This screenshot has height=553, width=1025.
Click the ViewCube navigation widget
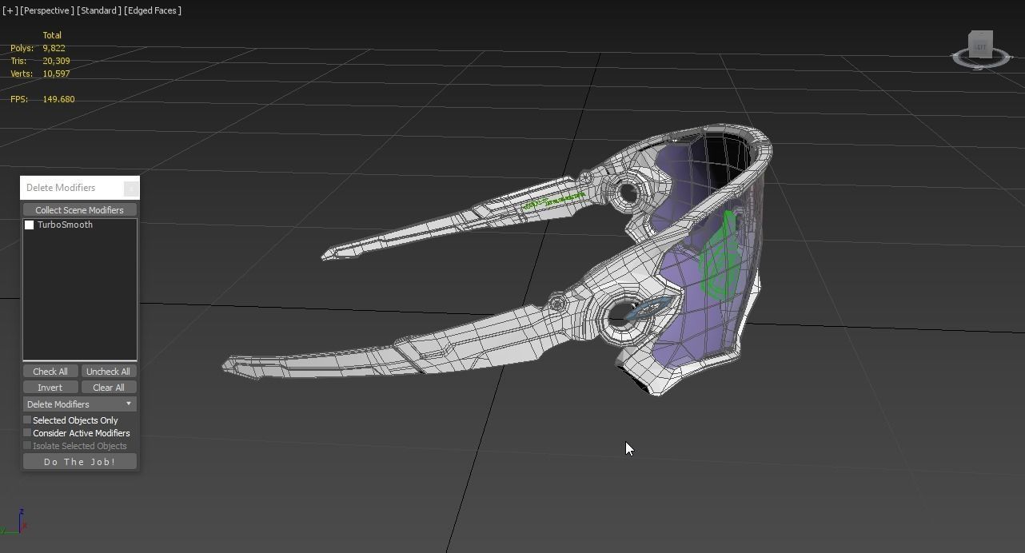(981, 50)
